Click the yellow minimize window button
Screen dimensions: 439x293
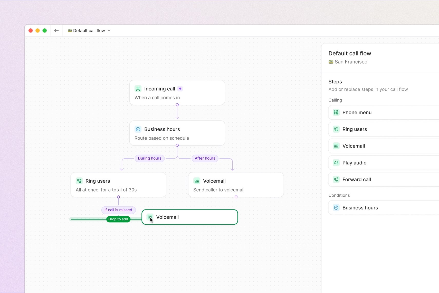37,30
